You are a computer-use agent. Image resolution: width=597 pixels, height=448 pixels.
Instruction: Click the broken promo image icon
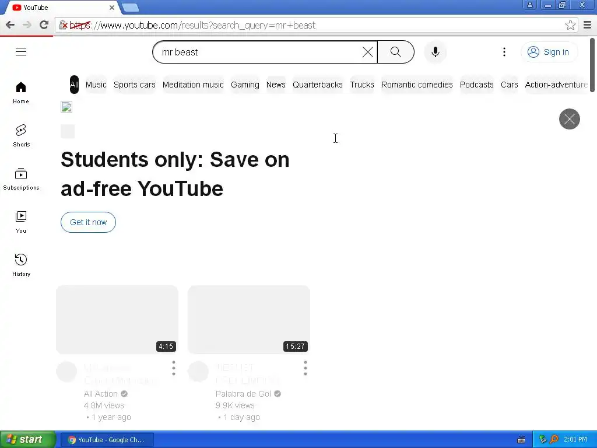66,107
